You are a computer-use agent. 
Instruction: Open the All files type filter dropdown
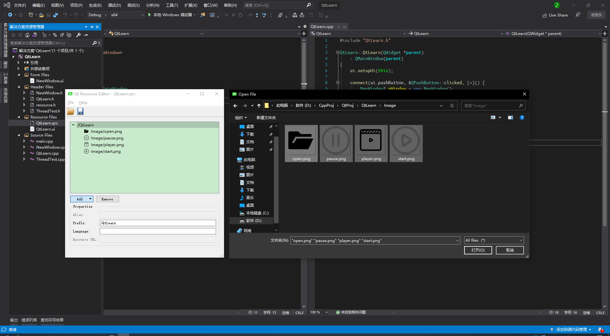pos(494,240)
